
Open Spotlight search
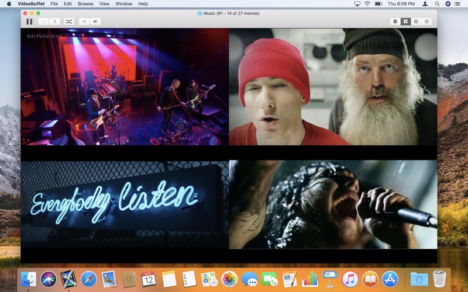[437, 4]
